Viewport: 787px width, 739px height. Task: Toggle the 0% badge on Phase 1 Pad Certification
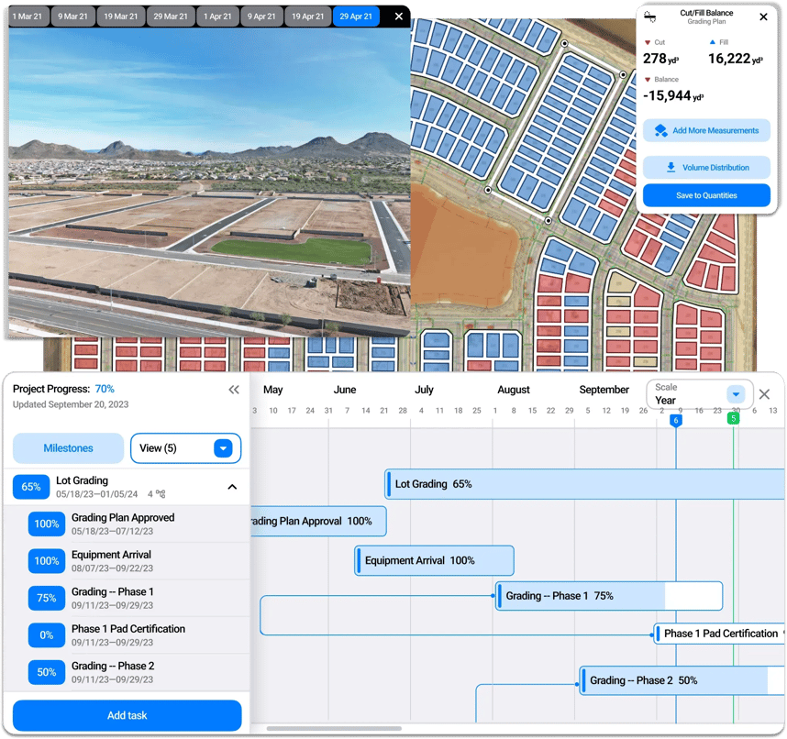pos(47,634)
